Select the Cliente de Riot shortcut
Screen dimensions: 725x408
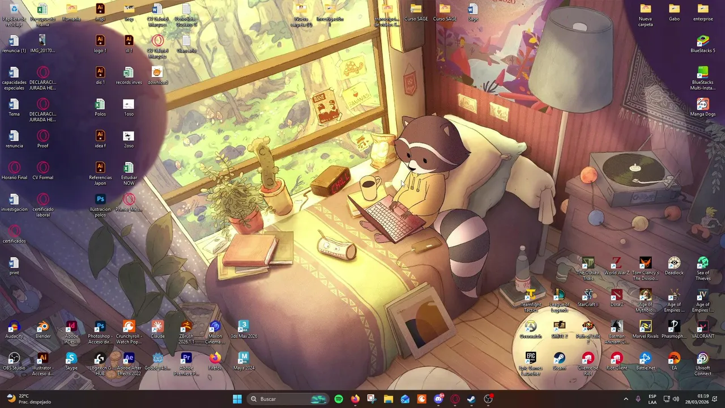588,364
